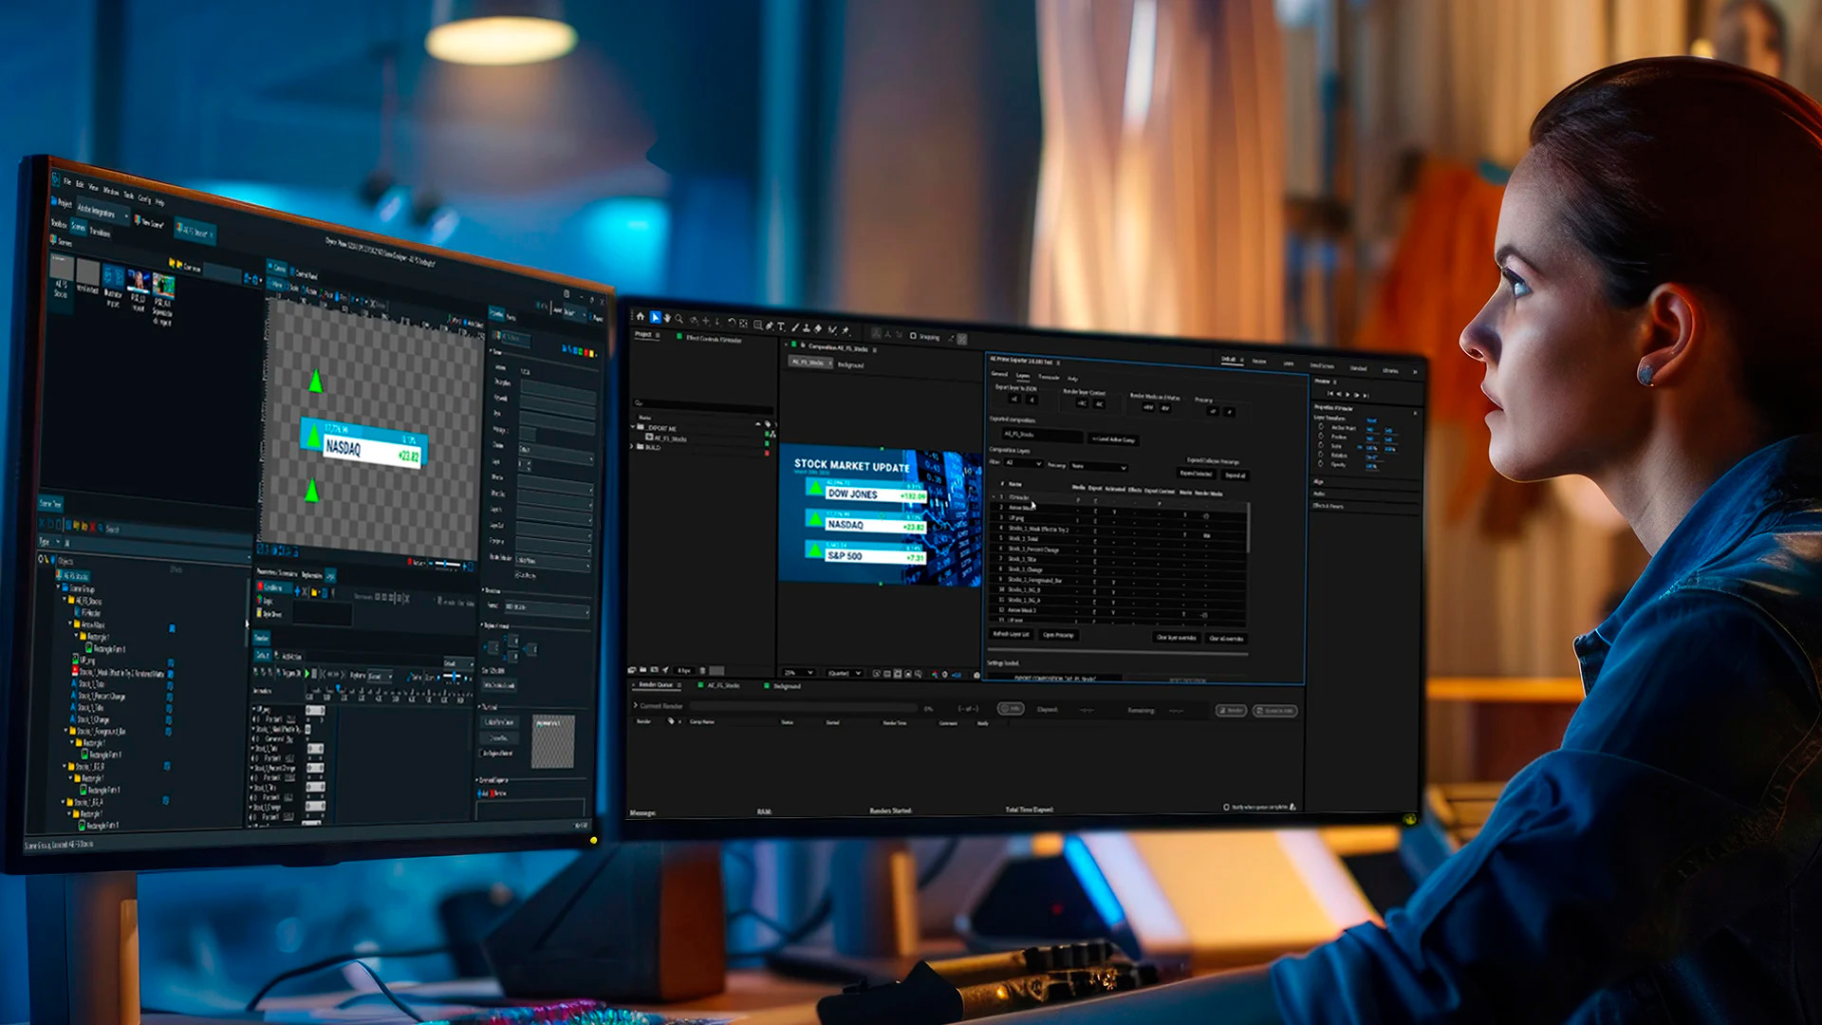Open the Filter dropdown in exporter panel
The width and height of the screenshot is (1822, 1025).
click(x=1023, y=463)
